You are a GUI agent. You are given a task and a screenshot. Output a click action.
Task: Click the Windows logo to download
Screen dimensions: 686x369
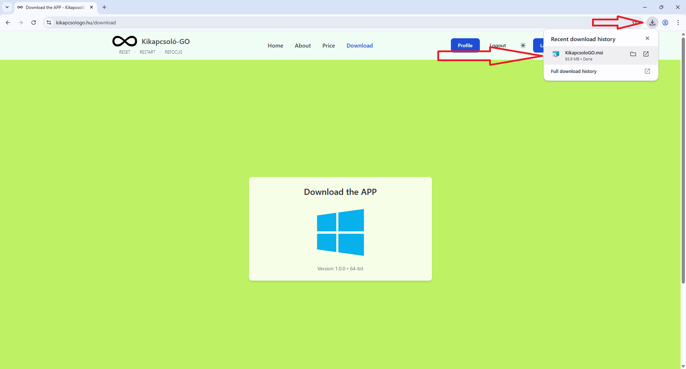coord(340,232)
